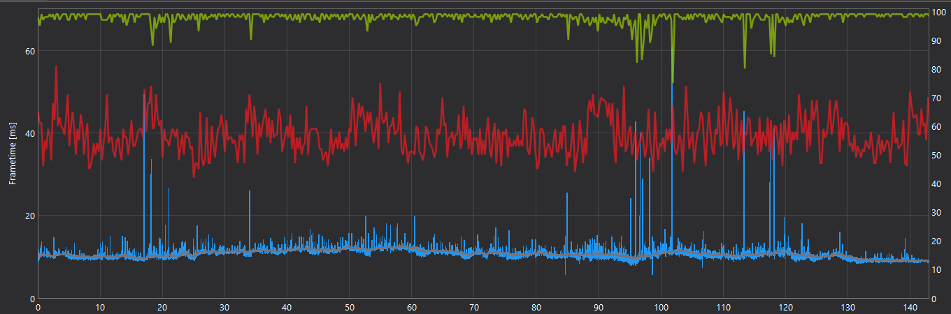Select the 40 label on the right percentage axis

(x=937, y=184)
